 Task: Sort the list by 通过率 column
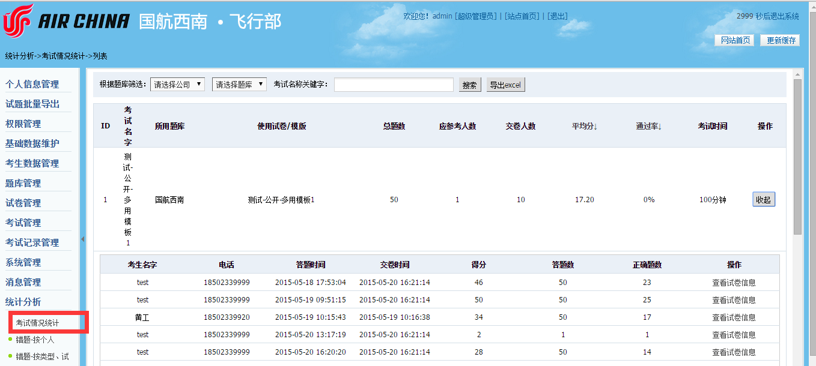648,126
